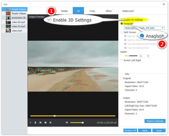Choose Top and Bottom(Half-Height) option
Screen dimensions: 169x136
pyautogui.click(x=125, y=44)
